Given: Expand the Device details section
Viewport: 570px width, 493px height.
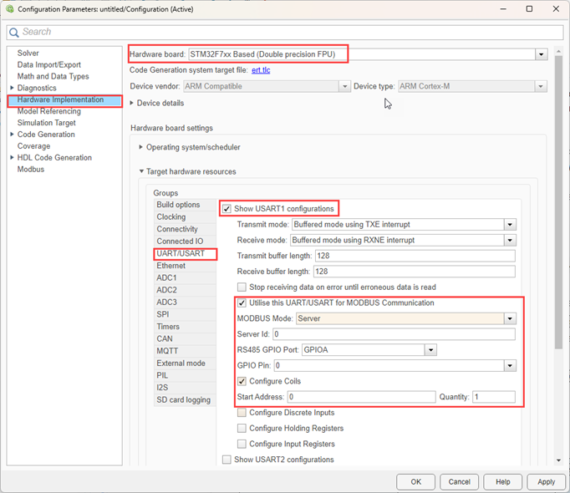Looking at the screenshot, I should pyautogui.click(x=132, y=103).
